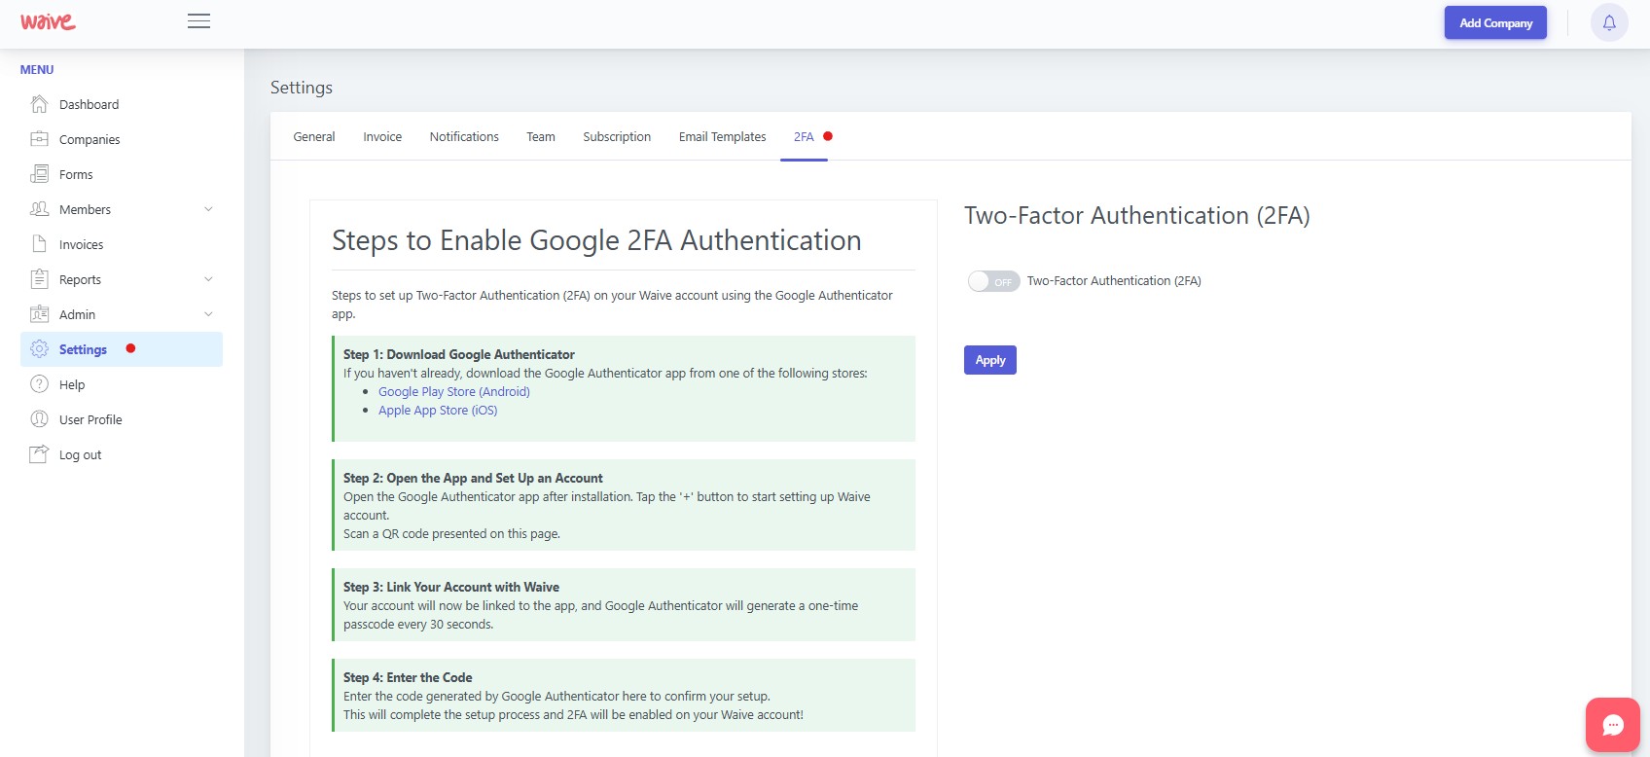The image size is (1650, 757).
Task: Click the Log out icon
Action: [x=39, y=454]
